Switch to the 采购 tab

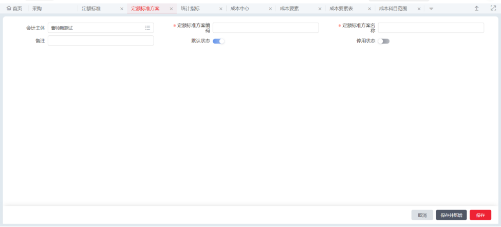(37, 9)
